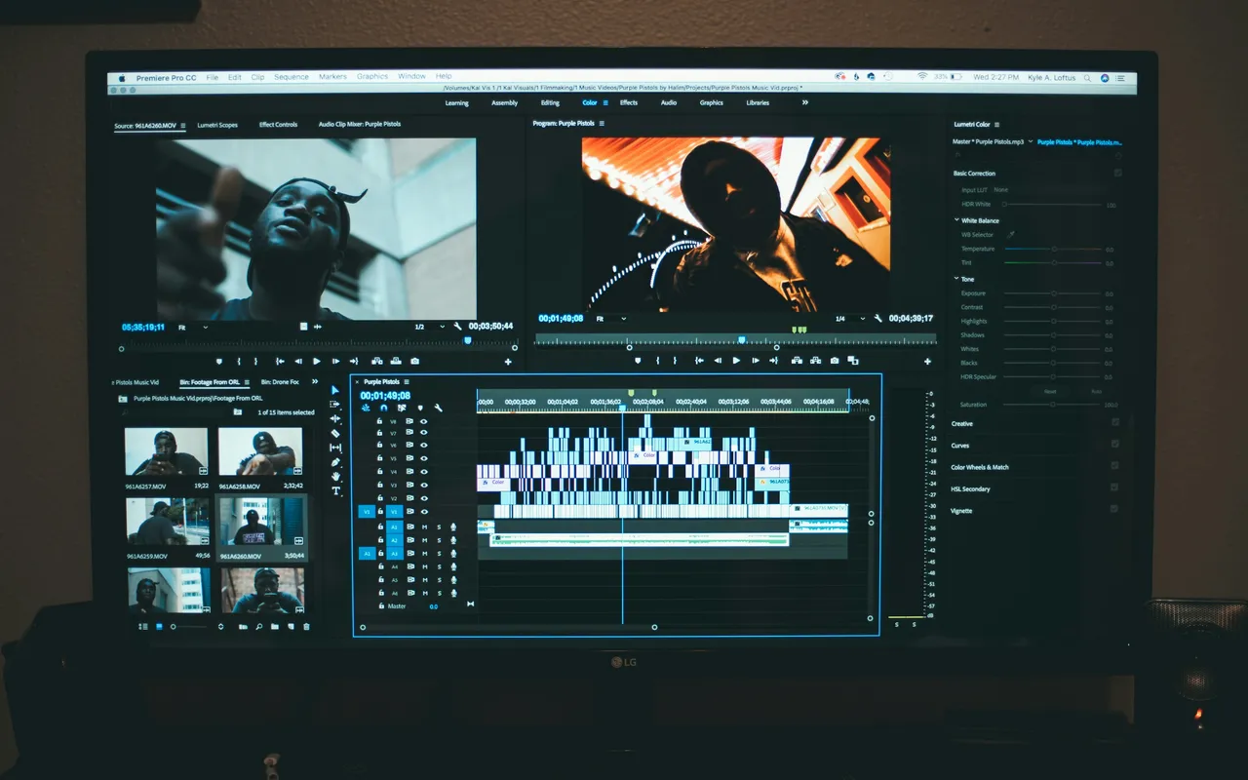Open Timeline Display Settings wrench
1248x780 pixels.
438,408
